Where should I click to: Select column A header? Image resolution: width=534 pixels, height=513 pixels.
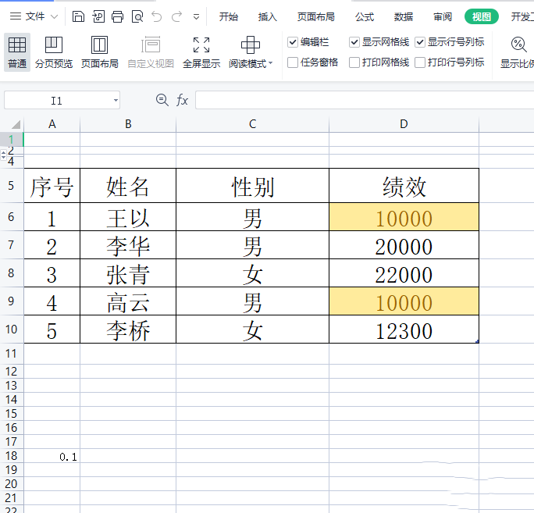click(52, 124)
